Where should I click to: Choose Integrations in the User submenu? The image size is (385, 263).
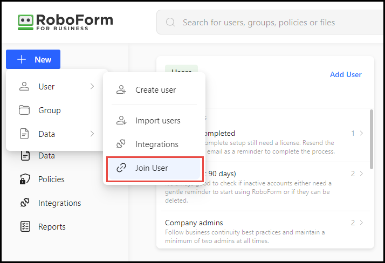point(156,144)
